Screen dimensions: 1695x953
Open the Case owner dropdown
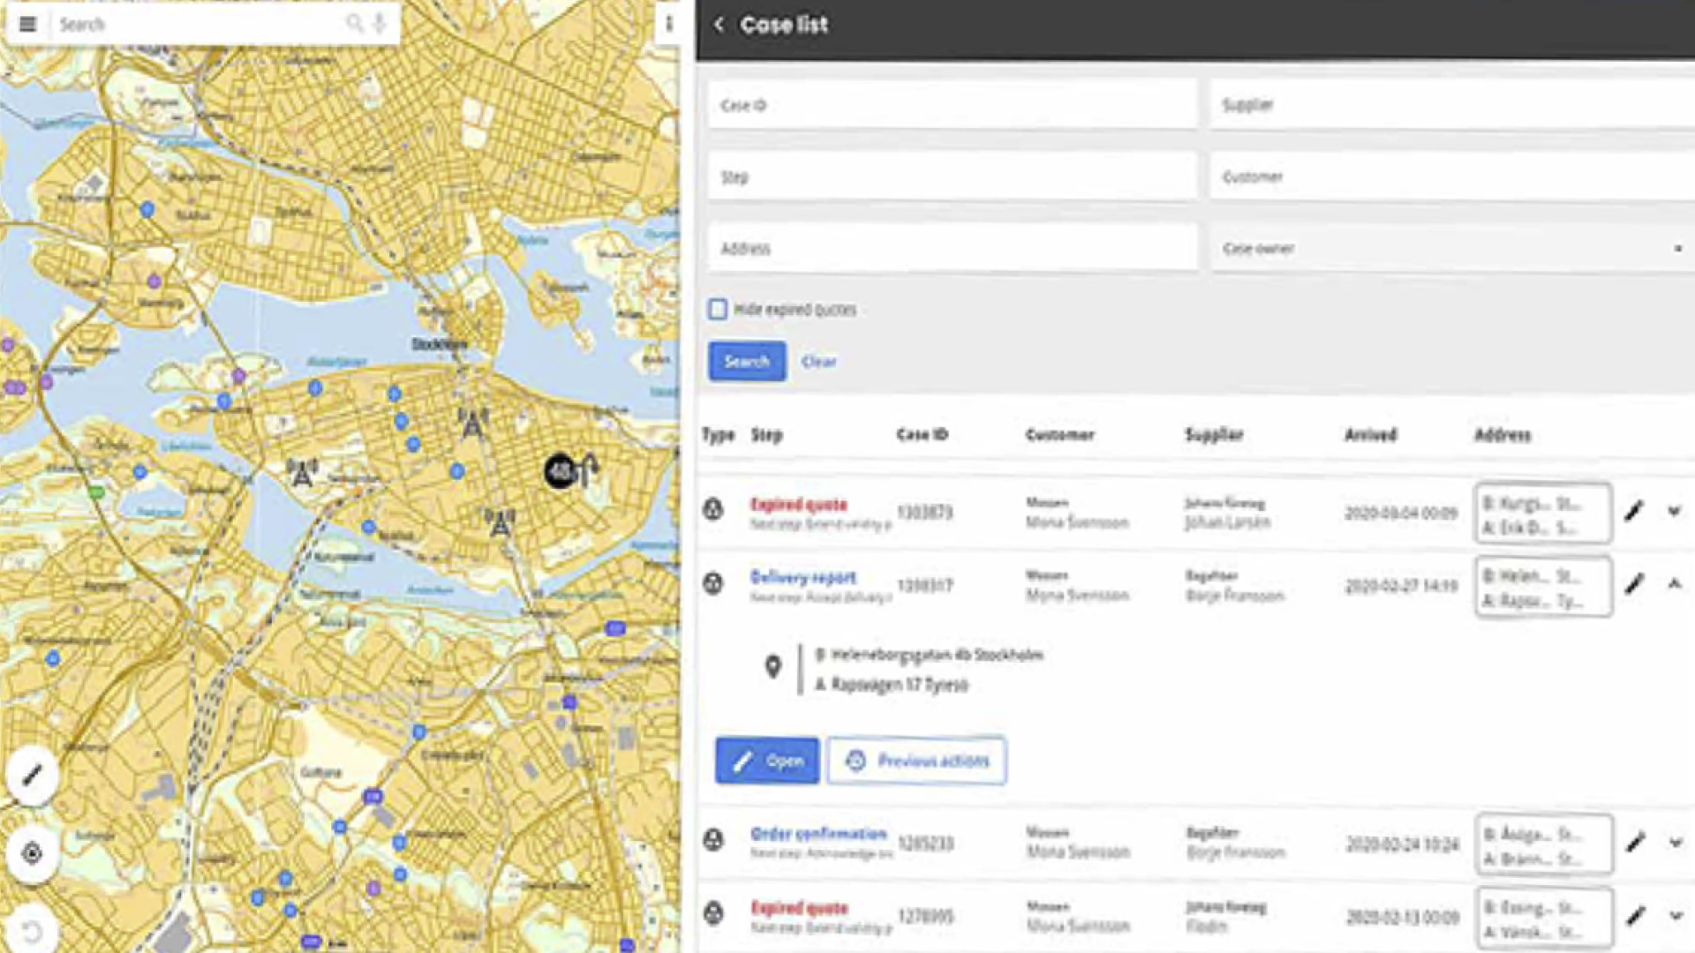click(1448, 249)
